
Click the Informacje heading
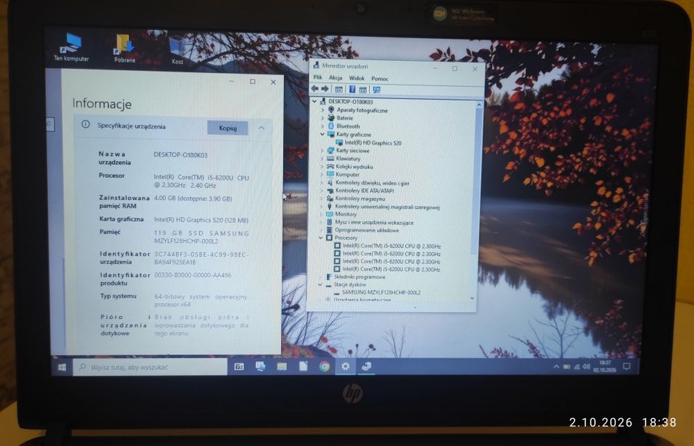point(102,104)
